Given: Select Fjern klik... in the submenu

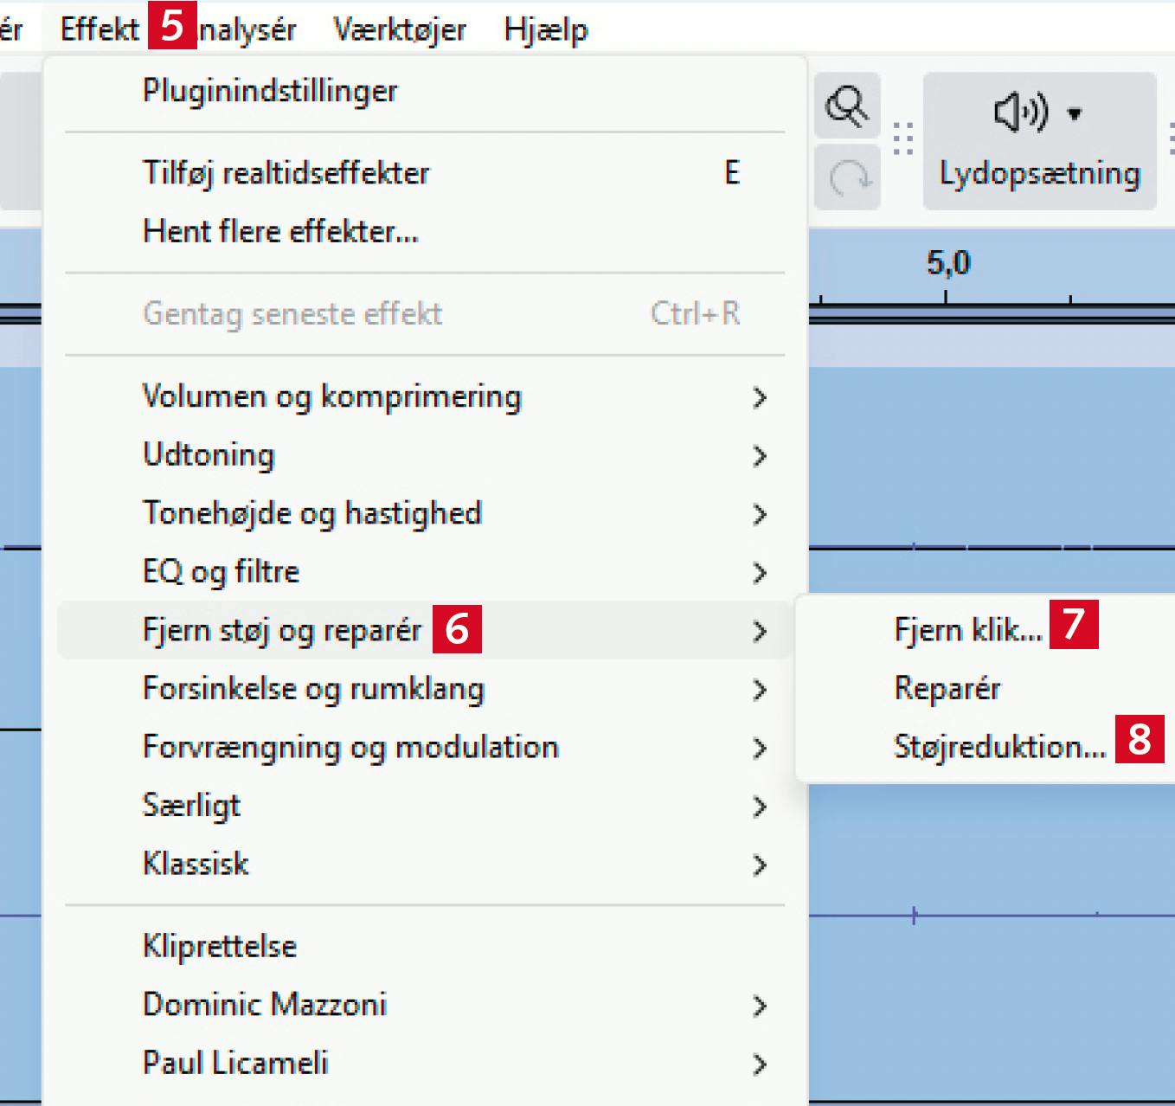Looking at the screenshot, I should [x=967, y=629].
